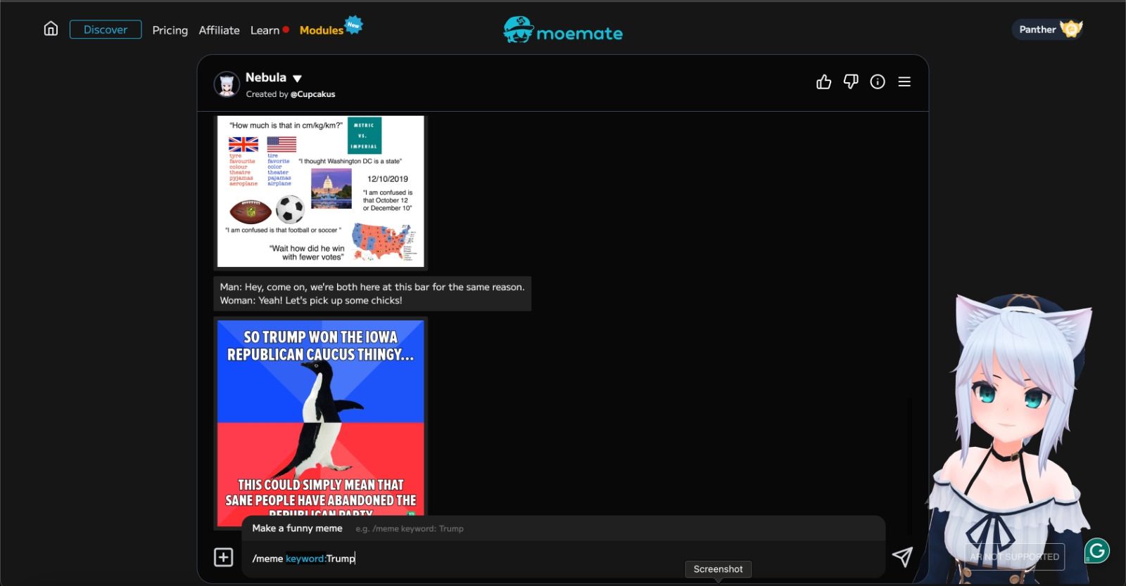Open the Affiliate page

pyautogui.click(x=219, y=30)
